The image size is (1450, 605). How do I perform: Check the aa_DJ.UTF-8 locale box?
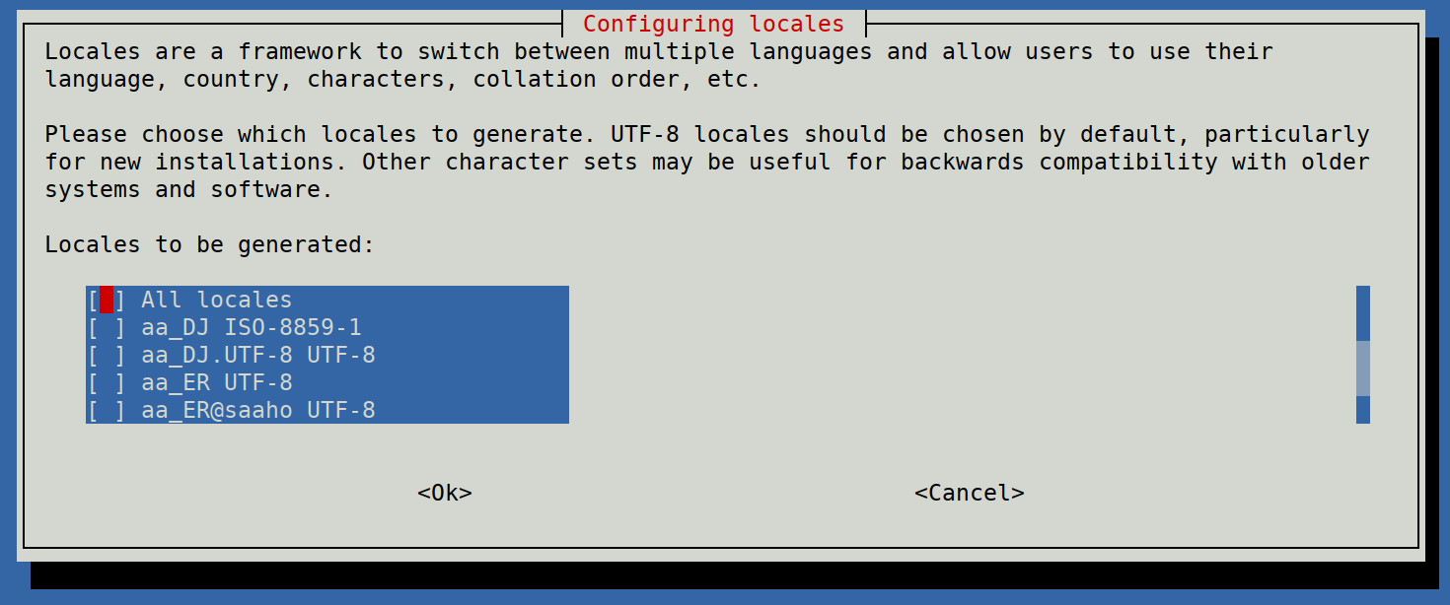[107, 355]
